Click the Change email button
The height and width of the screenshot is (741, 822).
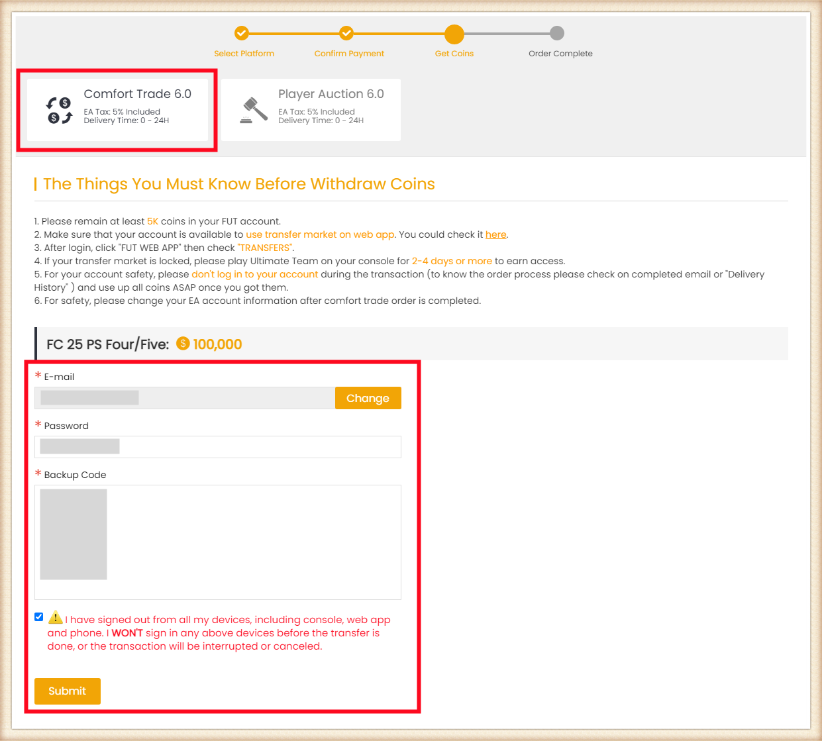point(368,398)
